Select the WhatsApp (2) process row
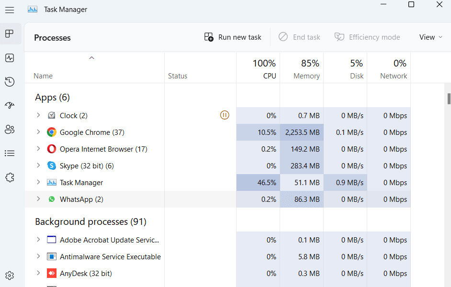This screenshot has height=287, width=451. 218,199
